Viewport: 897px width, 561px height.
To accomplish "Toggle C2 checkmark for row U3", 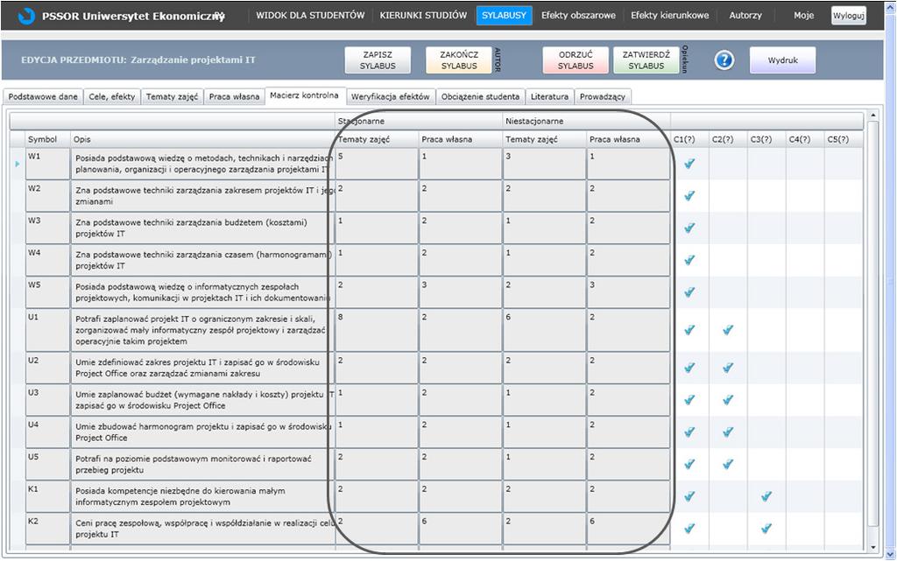I will pos(728,400).
